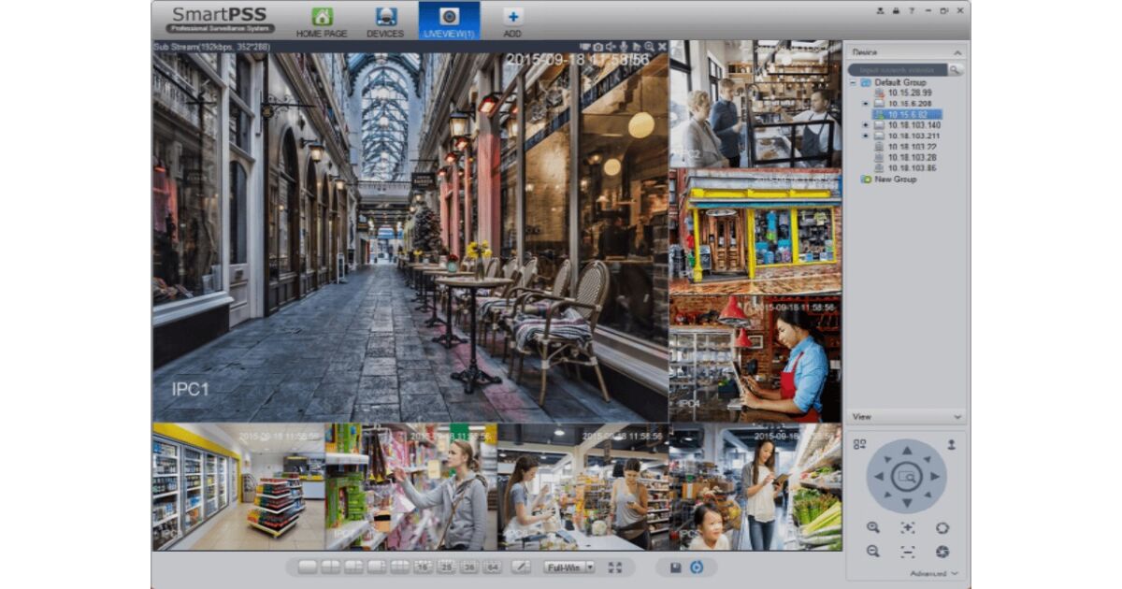
Task: Pan the camera right with the PTZ arrow
Action: (x=934, y=476)
